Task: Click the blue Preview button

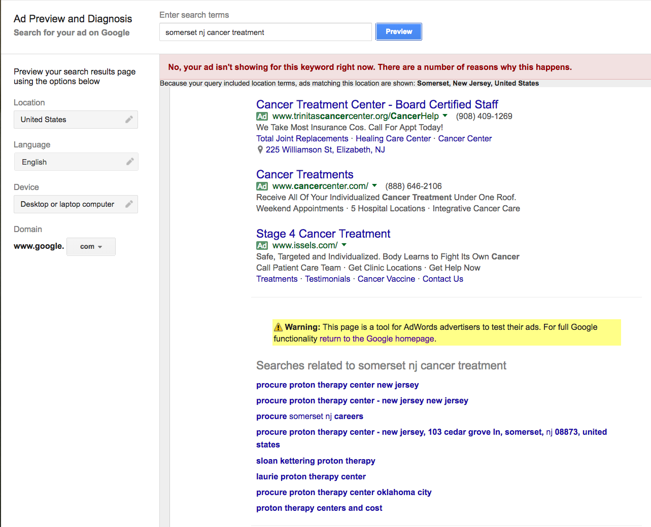Action: point(399,31)
